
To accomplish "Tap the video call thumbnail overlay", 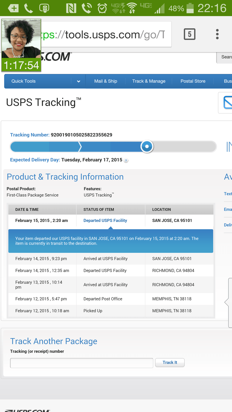I will 21,45.
